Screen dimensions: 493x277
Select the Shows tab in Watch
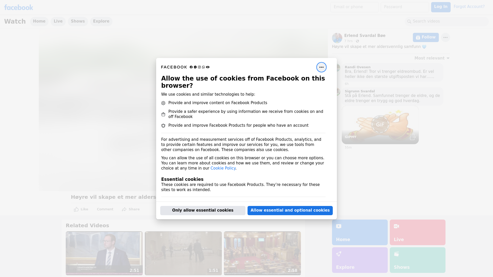[78, 21]
